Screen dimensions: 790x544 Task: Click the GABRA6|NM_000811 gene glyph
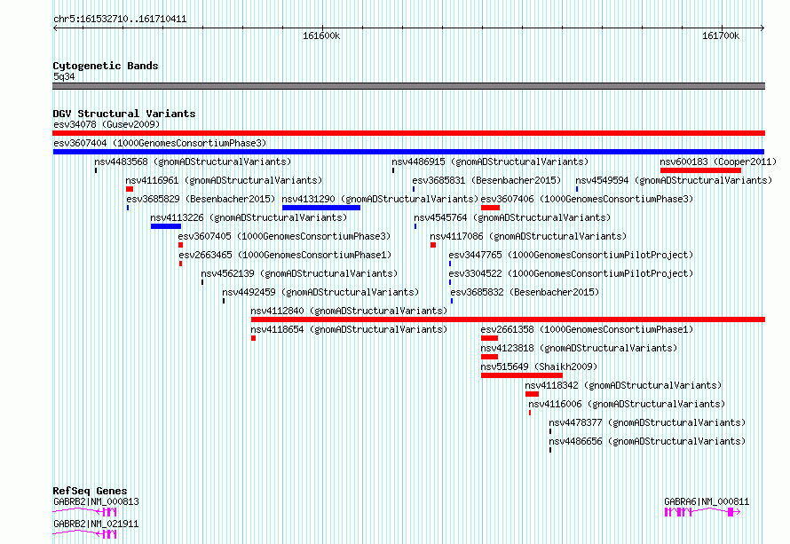[702, 512]
